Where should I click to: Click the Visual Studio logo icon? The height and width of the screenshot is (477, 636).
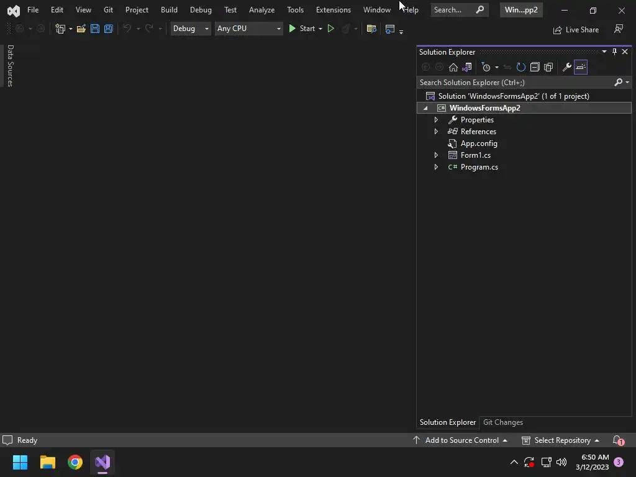(14, 11)
